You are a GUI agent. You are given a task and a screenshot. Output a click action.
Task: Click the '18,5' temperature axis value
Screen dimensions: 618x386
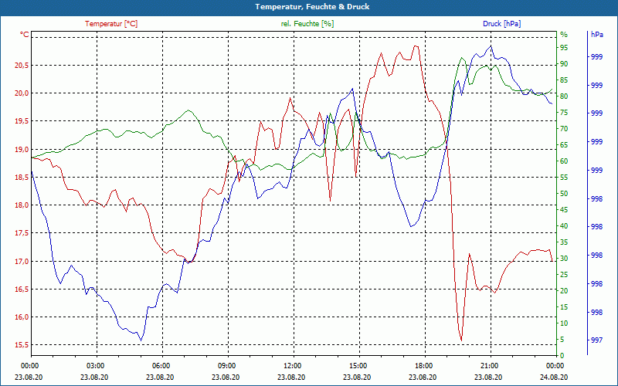(22, 178)
